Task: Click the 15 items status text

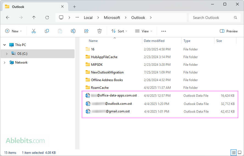Action: coord(10,153)
